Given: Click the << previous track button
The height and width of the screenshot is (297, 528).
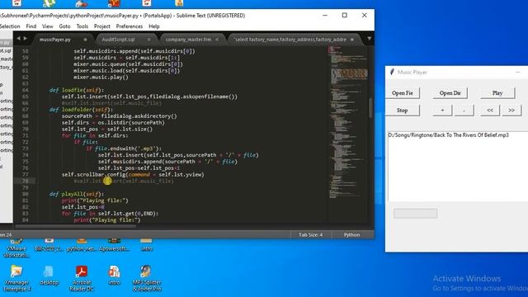Looking at the screenshot, I should (x=490, y=110).
